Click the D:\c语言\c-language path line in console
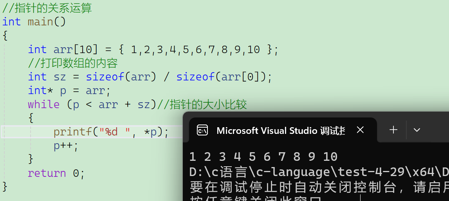Screen dimensions: 449x201 (x=319, y=172)
